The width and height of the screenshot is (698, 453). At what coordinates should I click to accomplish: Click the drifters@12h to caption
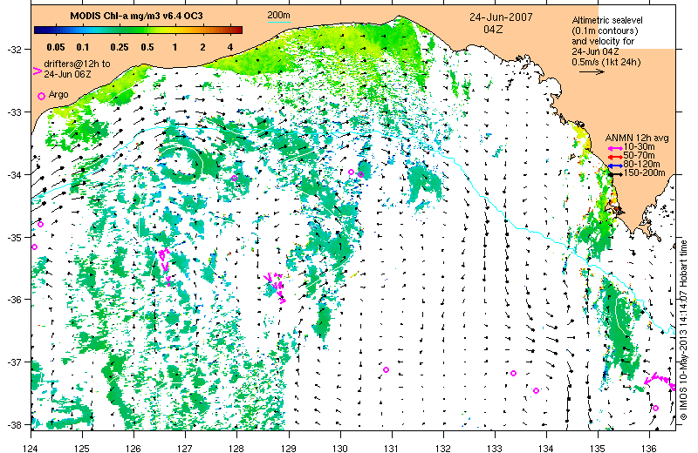pos(77,64)
